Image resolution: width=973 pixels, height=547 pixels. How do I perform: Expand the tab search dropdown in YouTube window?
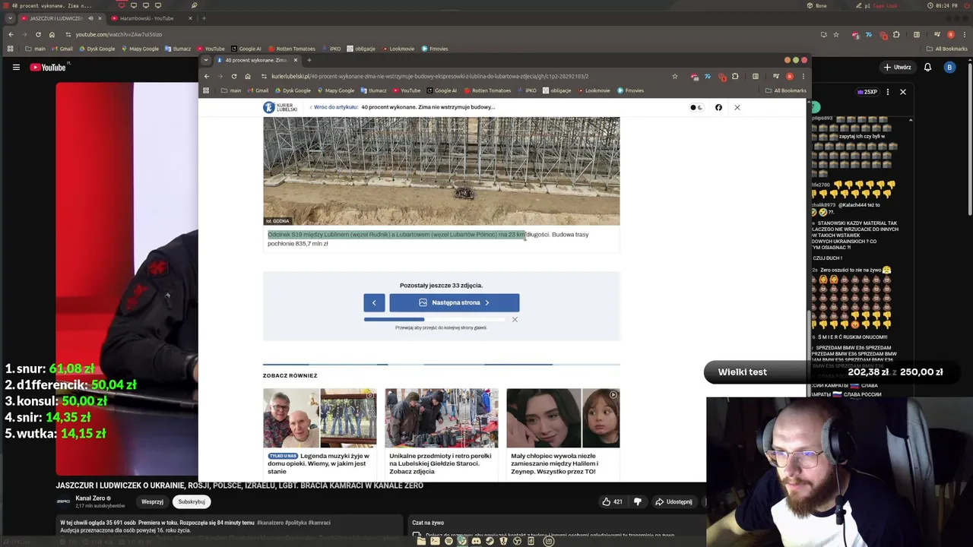pos(10,18)
